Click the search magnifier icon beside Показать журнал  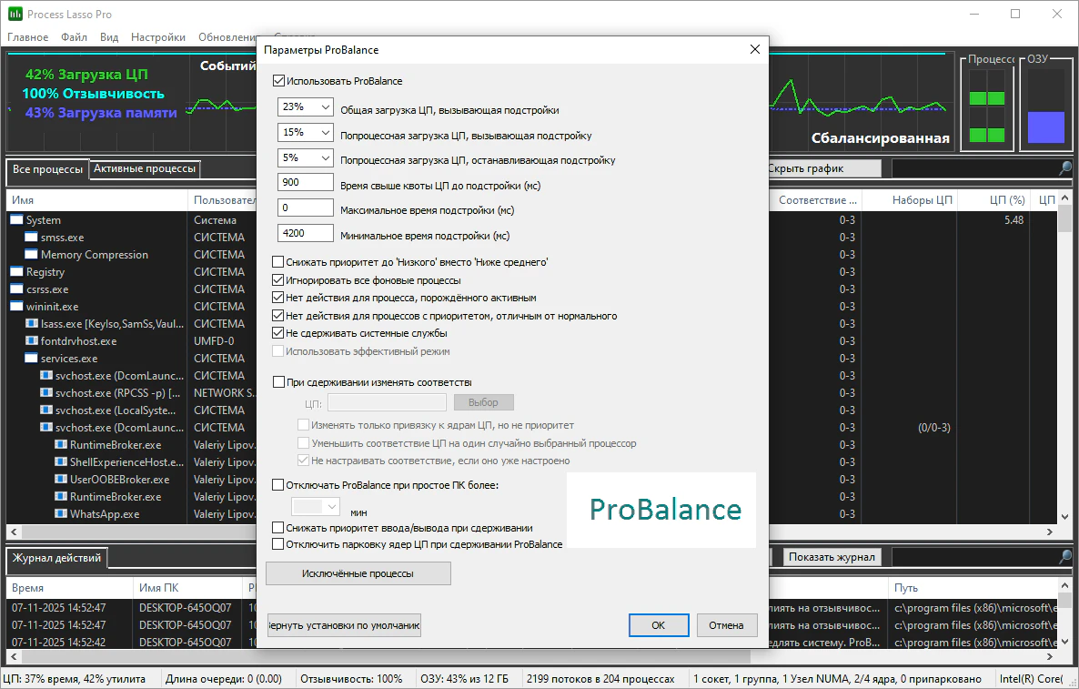click(1064, 556)
